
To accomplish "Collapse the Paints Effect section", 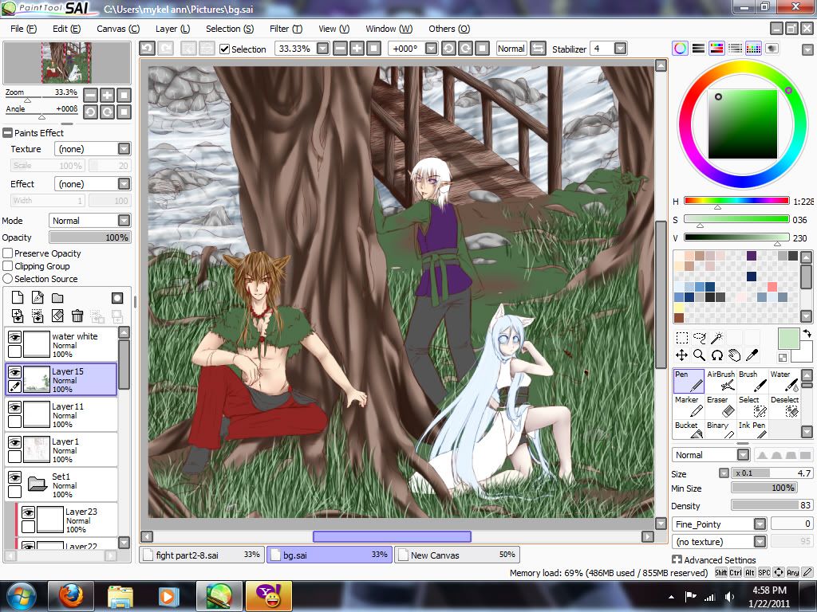I will tap(7, 133).
